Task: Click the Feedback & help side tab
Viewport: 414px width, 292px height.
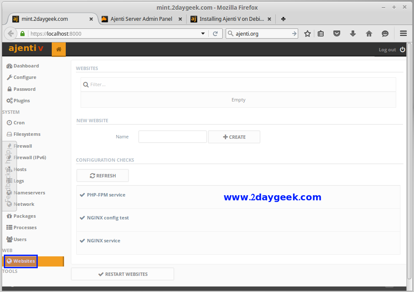Action: (x=9, y=176)
